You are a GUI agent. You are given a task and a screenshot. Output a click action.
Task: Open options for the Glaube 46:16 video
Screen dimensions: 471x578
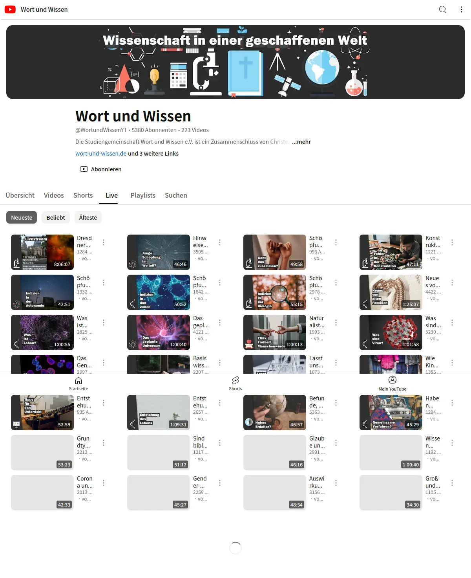point(336,443)
